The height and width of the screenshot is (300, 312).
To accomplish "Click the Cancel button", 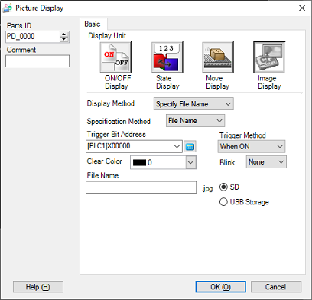I will [x=276, y=287].
